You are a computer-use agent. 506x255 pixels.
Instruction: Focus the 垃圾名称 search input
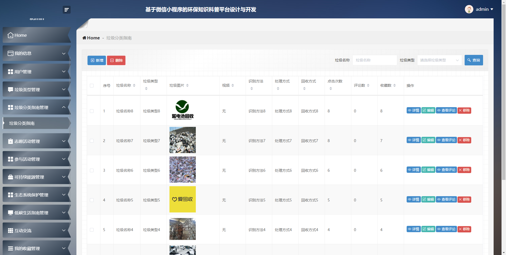point(374,60)
